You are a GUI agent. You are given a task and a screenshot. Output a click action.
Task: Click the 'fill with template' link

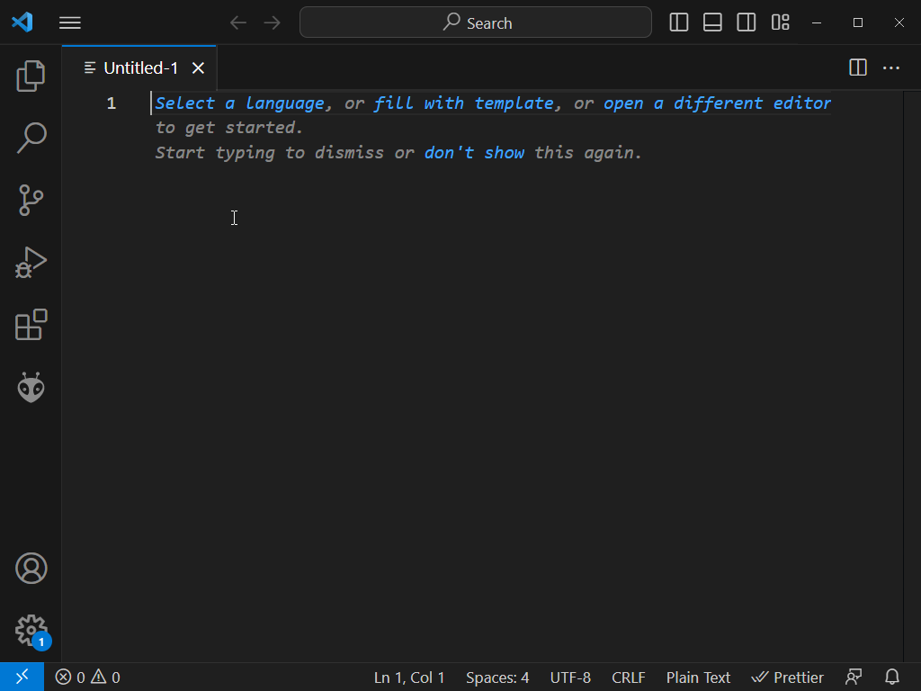tap(464, 103)
